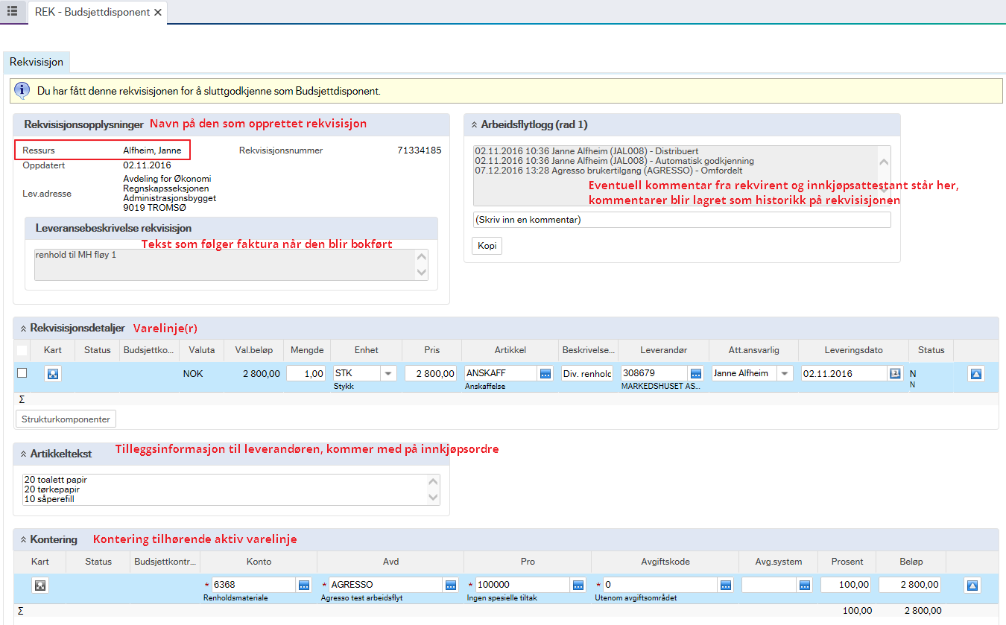This screenshot has height=625, width=1006.
Task: Open lookup button next to Konto 6368
Action: coord(303,585)
